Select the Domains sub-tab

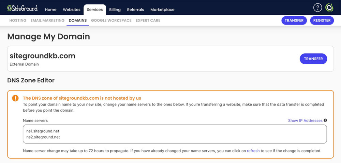pyautogui.click(x=78, y=20)
